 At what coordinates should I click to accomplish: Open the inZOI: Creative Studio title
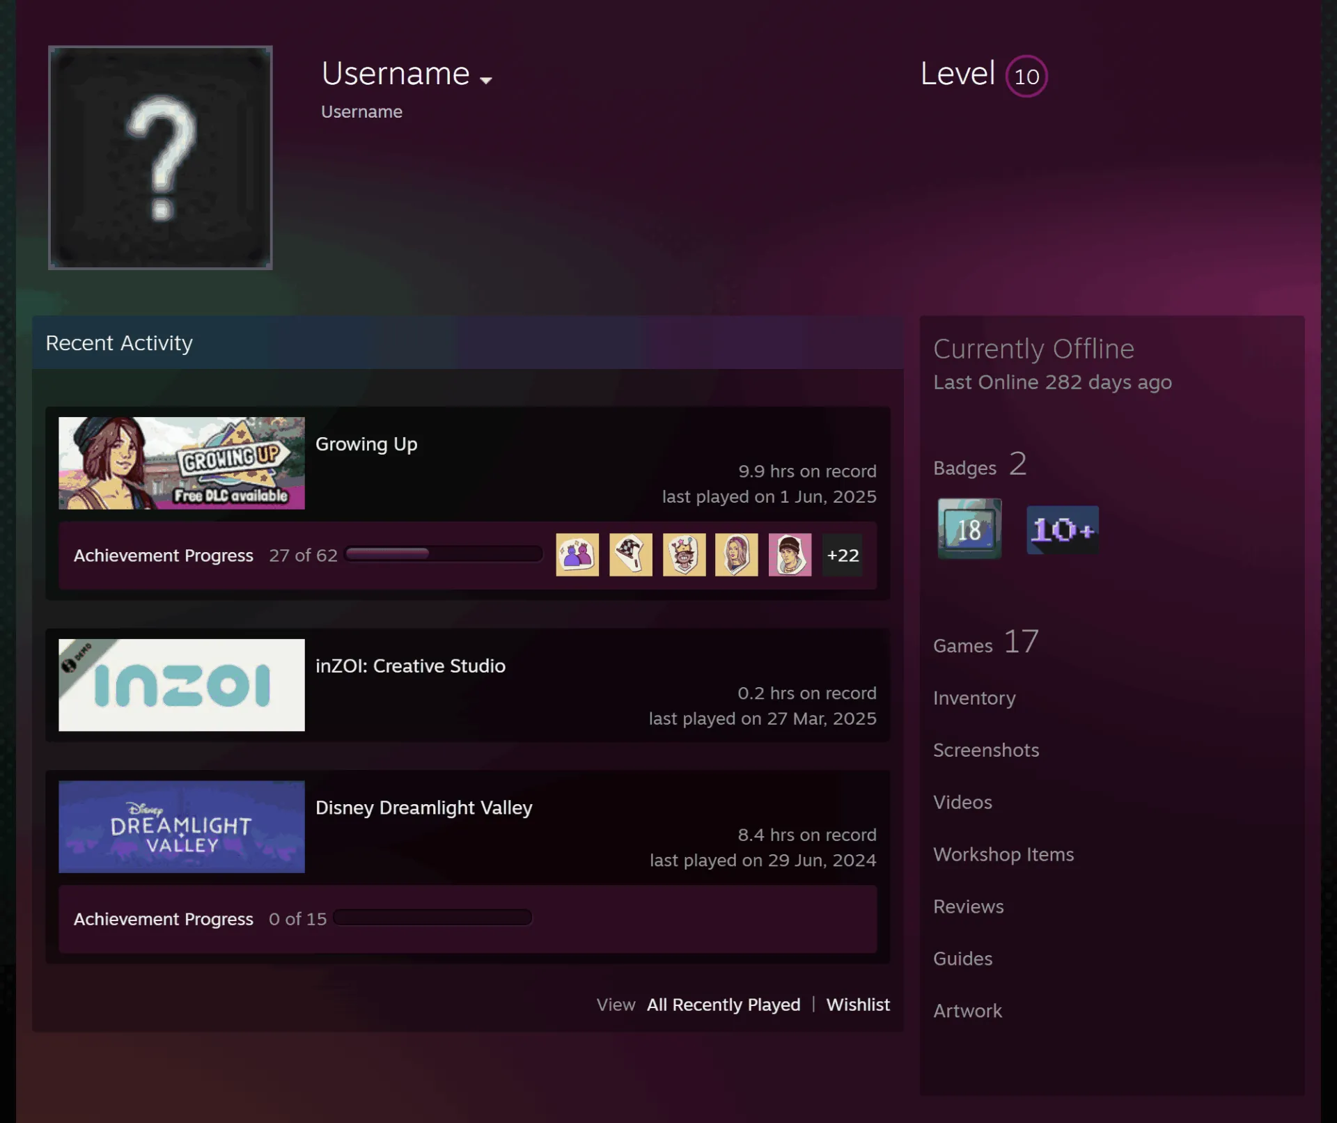(410, 666)
